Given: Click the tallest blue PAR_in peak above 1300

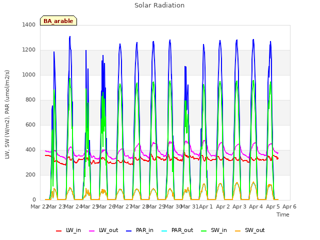Looking at the screenshot, I should pos(70,37).
